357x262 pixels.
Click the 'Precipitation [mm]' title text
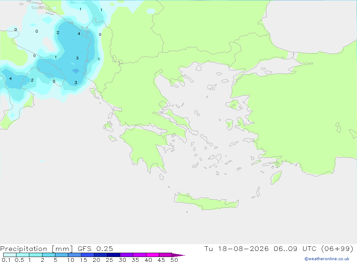point(37,249)
